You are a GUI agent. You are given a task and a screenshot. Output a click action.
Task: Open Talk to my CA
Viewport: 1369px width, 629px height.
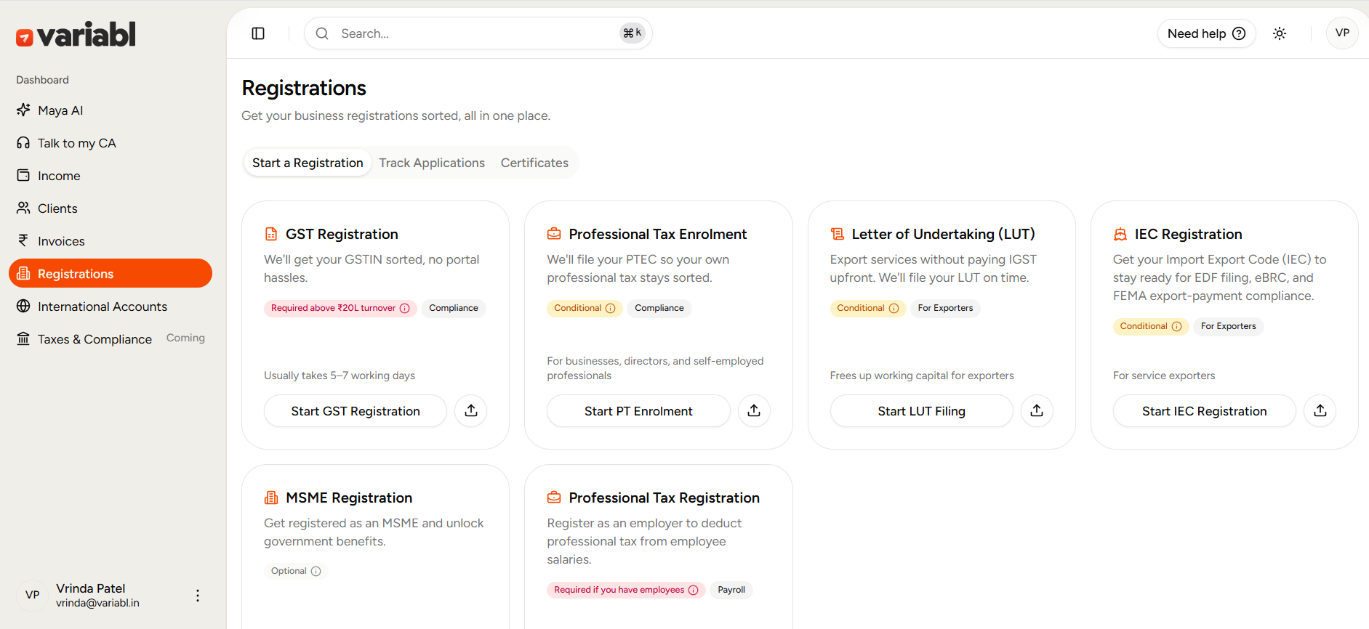[x=111, y=143]
